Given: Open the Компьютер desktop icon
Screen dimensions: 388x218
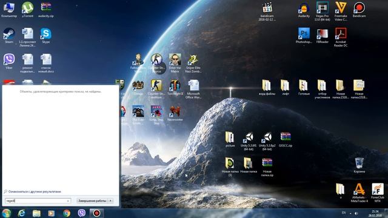Looking at the screenshot, I should point(9,10).
